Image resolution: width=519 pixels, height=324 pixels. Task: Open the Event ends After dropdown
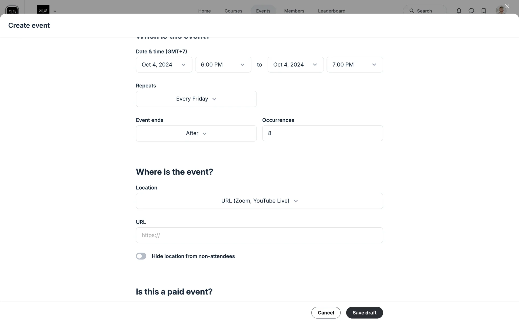click(x=196, y=133)
